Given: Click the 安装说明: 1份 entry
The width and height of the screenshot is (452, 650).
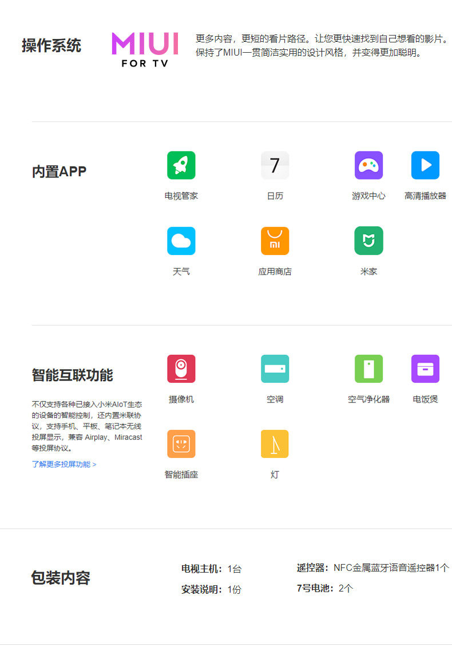Looking at the screenshot, I should (x=211, y=589).
